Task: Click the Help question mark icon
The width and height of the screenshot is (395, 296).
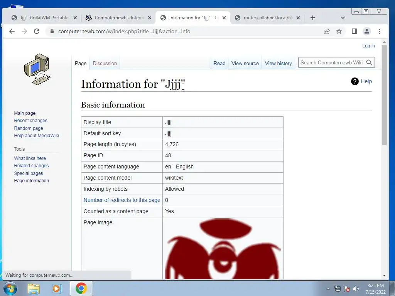Action: (355, 81)
